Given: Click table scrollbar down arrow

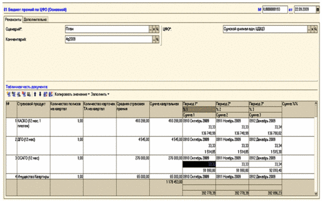Looking at the screenshot, I should tap(316, 193).
